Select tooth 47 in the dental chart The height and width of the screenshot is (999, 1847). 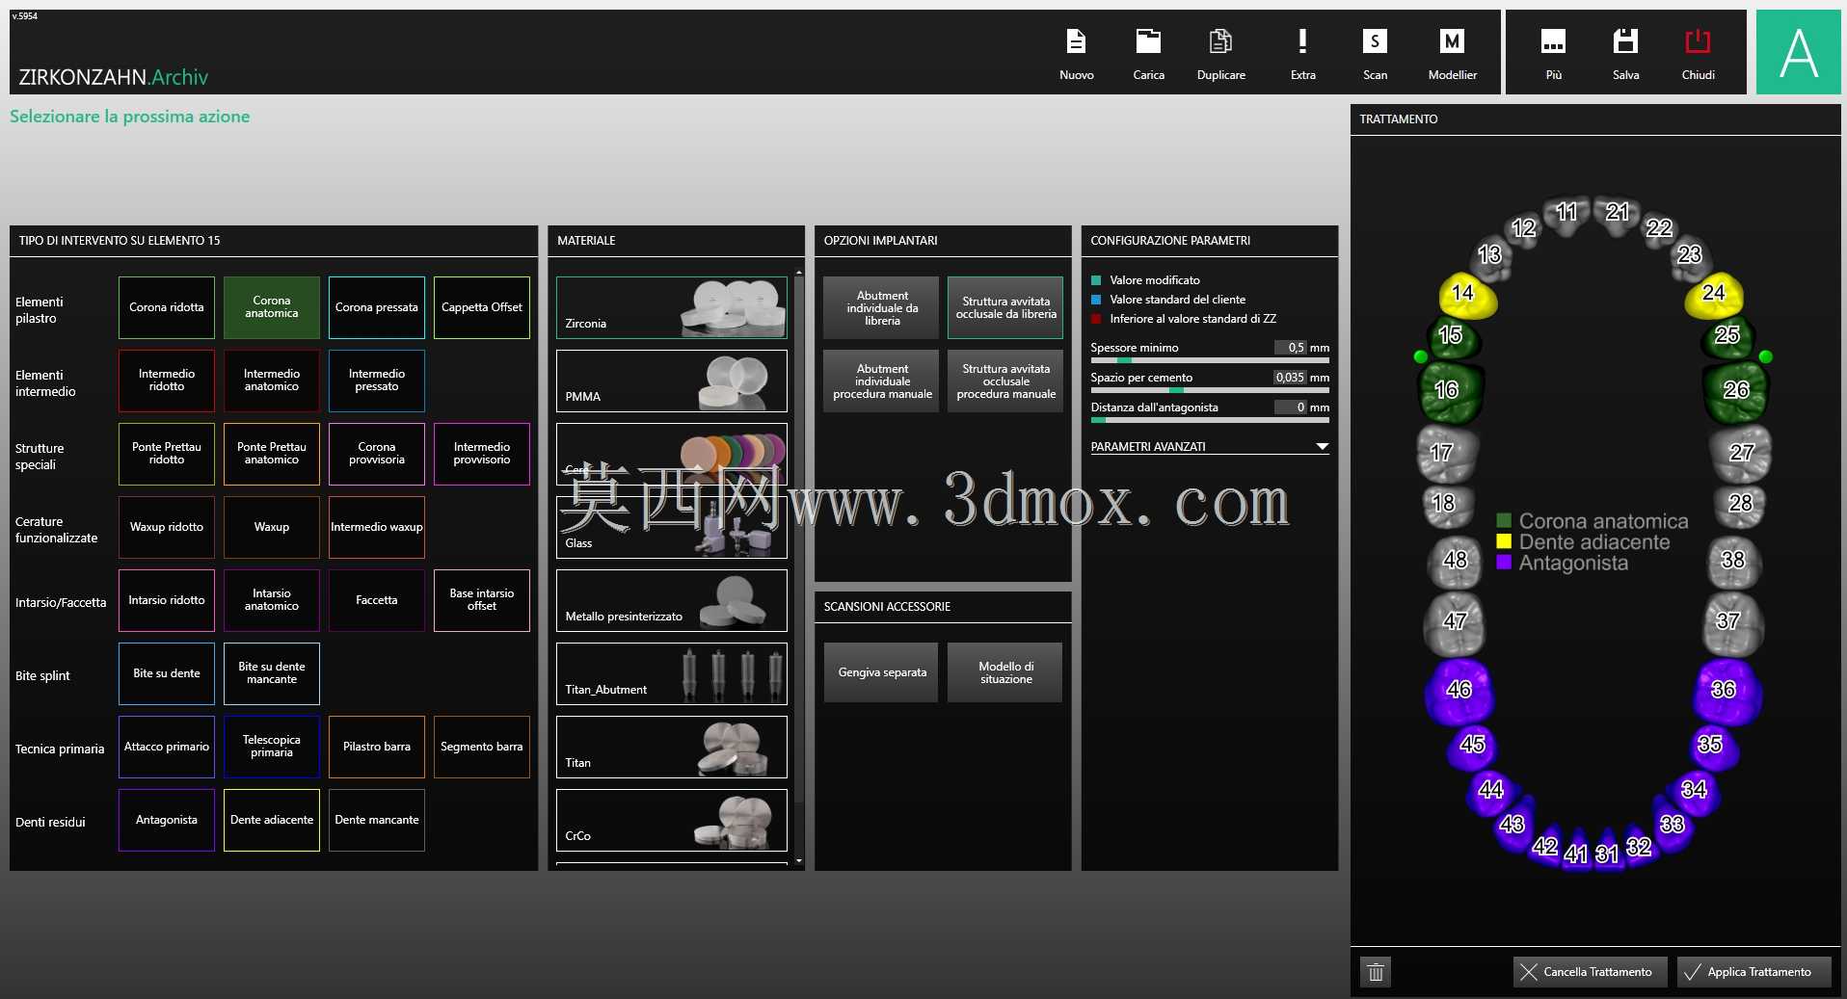click(1455, 622)
